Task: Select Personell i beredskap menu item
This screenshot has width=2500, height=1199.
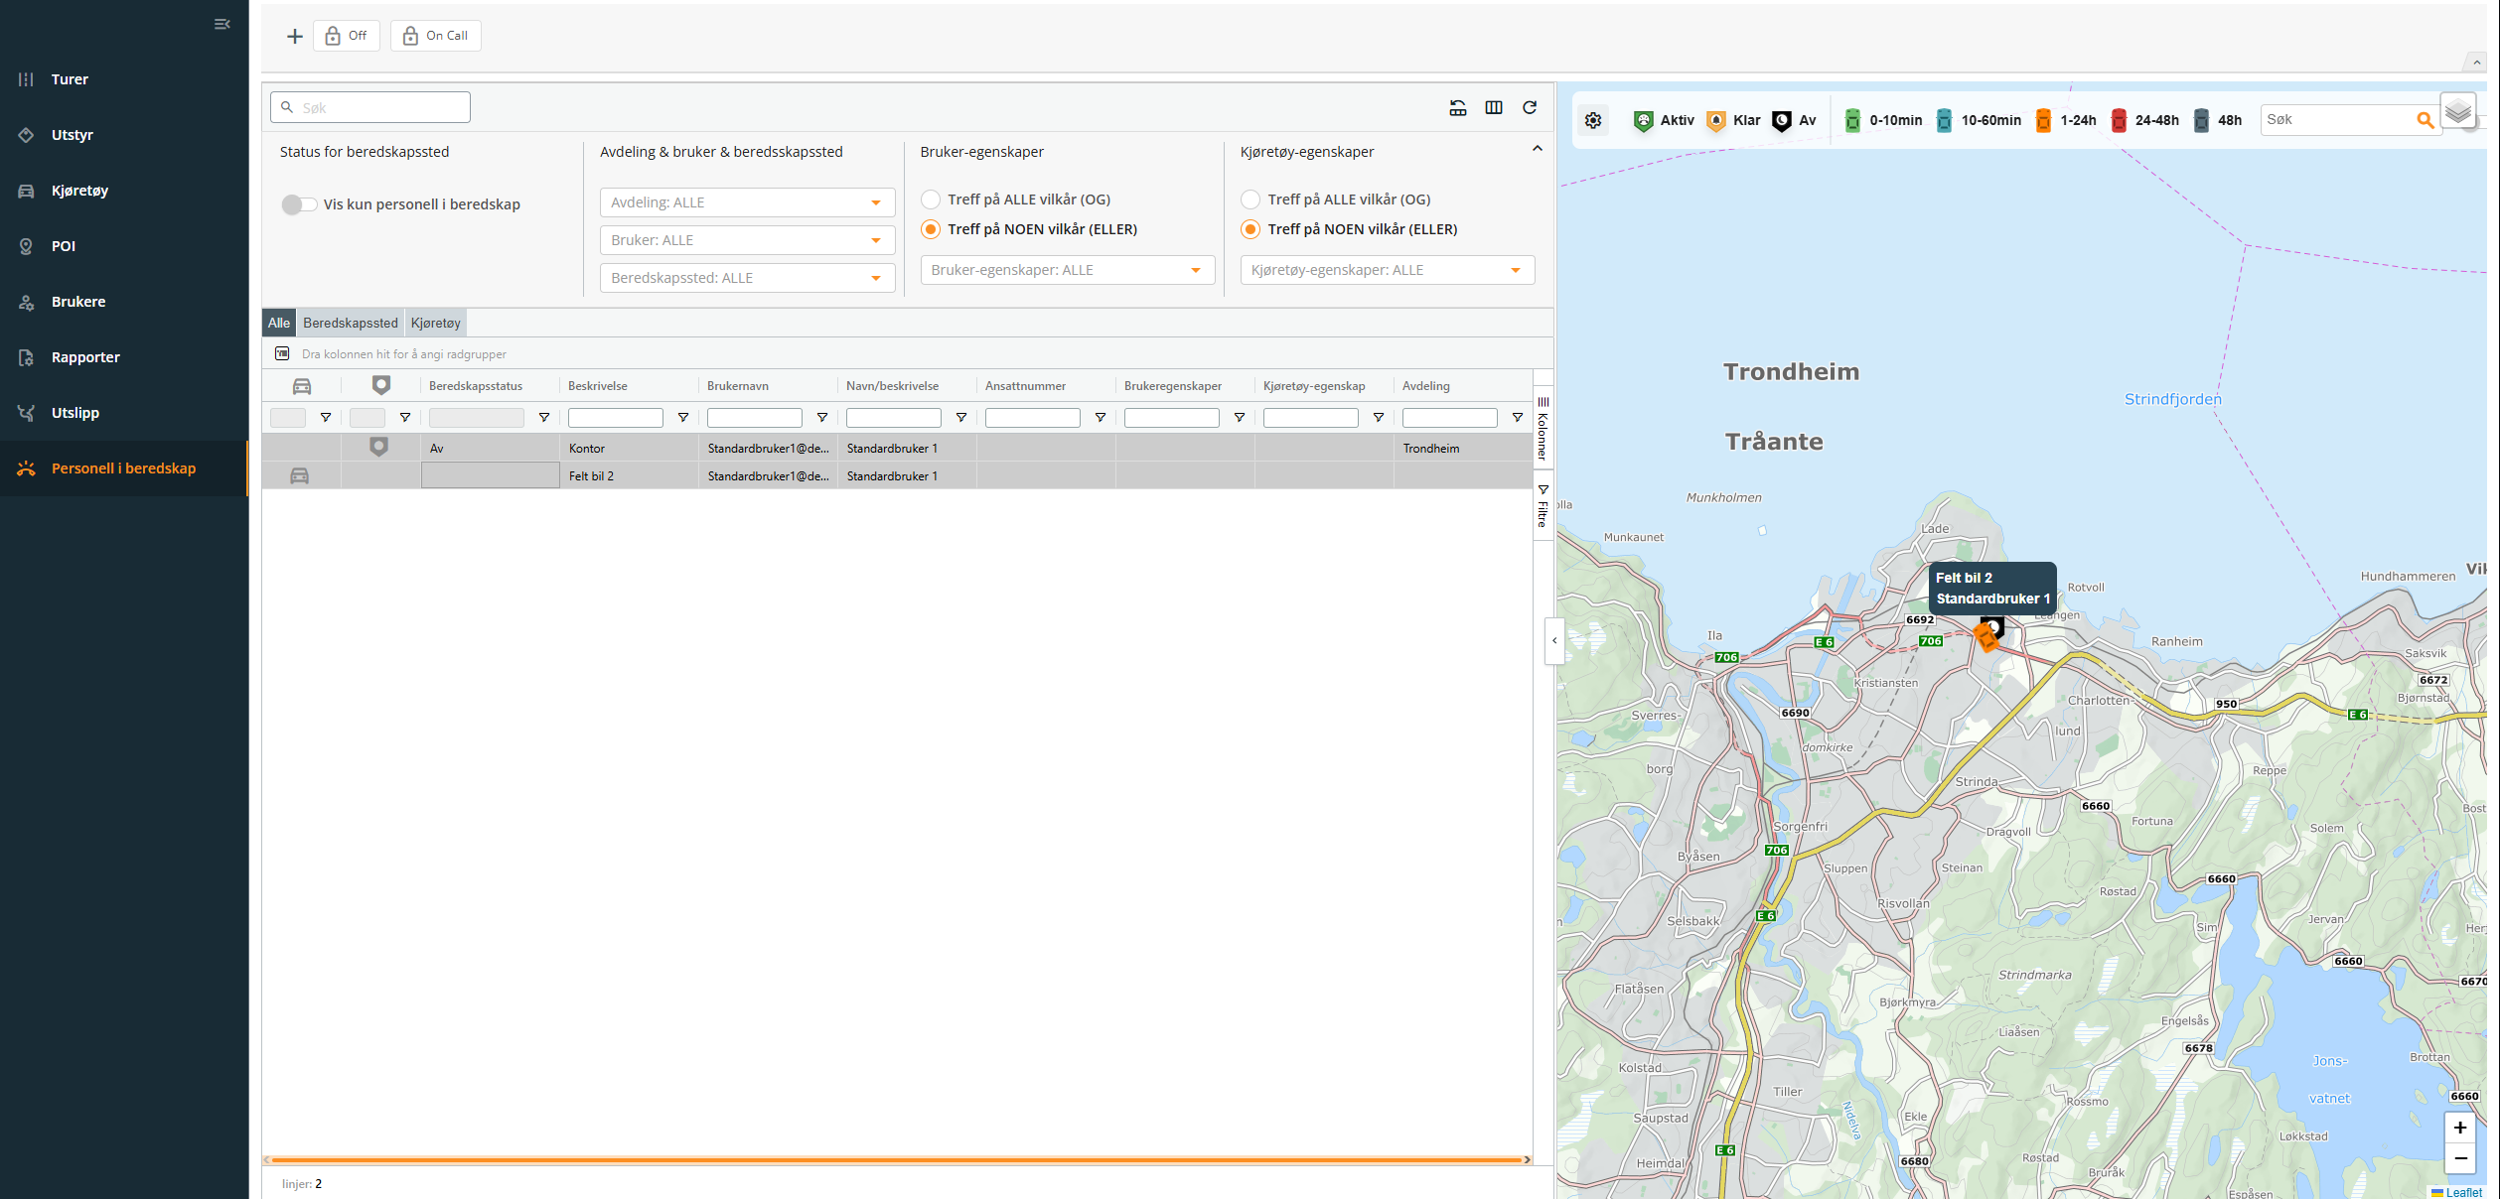Action: coord(124,468)
